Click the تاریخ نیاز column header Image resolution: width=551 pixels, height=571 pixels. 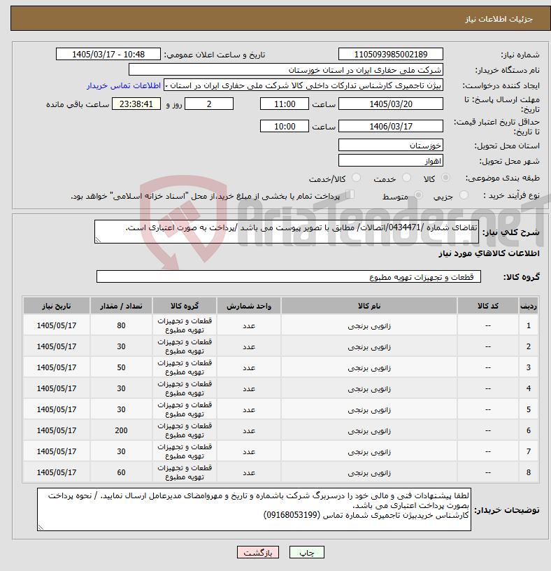(57, 306)
